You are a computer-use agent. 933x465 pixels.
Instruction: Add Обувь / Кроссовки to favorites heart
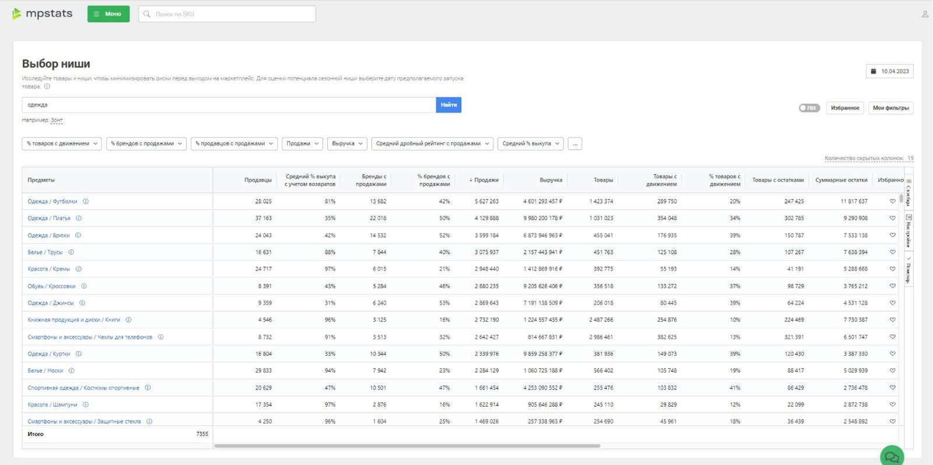coord(892,286)
